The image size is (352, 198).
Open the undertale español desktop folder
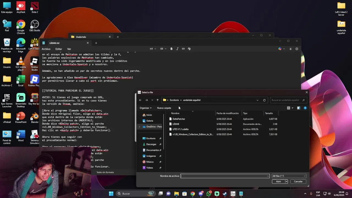pos(341,27)
